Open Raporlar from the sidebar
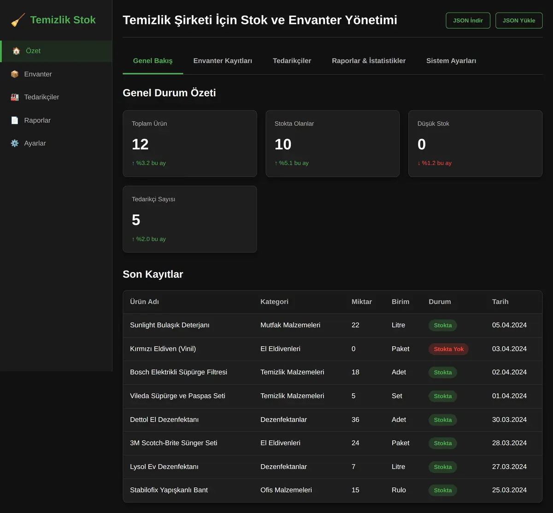This screenshot has height=513, width=553. click(56, 120)
